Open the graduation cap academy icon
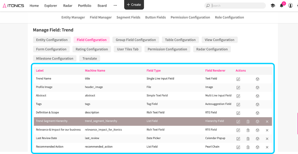Viewport: 298px width, 154px height. 273,6
